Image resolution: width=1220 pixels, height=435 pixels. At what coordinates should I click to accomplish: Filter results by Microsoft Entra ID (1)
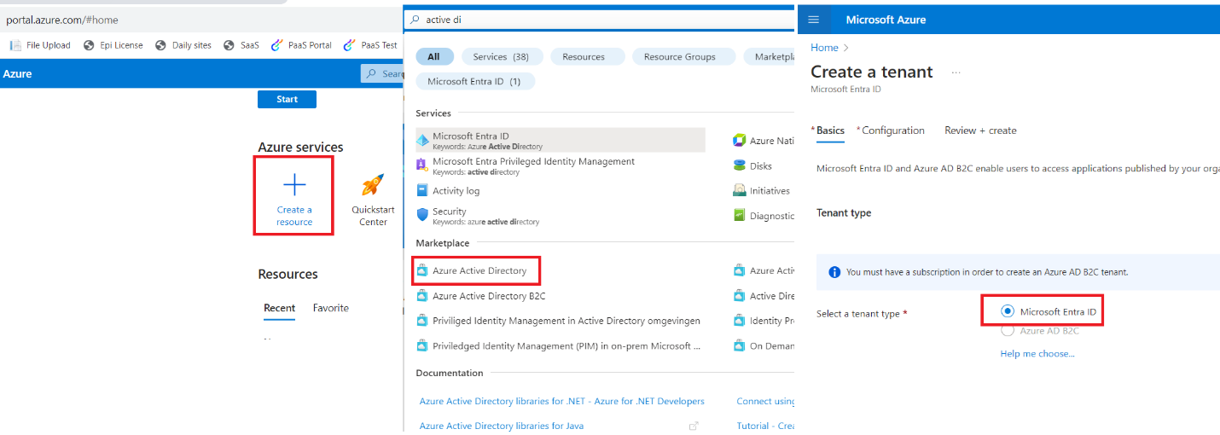click(x=475, y=81)
